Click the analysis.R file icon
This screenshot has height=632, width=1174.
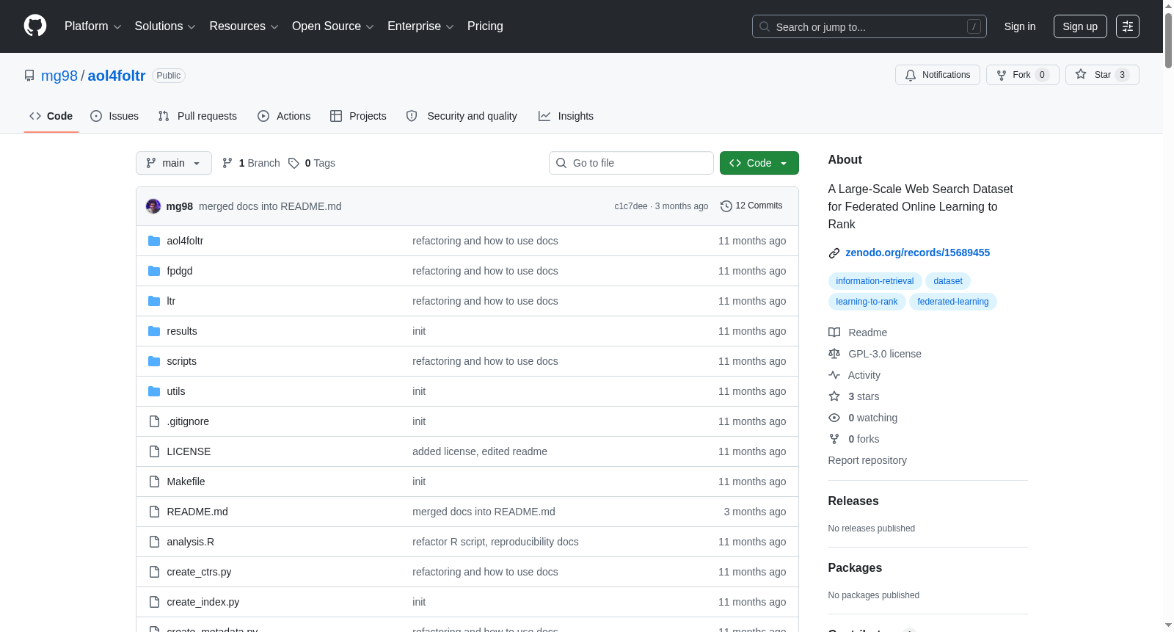coord(154,542)
